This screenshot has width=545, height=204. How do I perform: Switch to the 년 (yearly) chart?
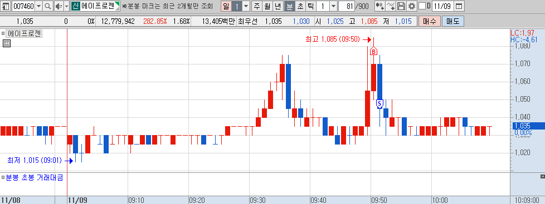pos(278,6)
